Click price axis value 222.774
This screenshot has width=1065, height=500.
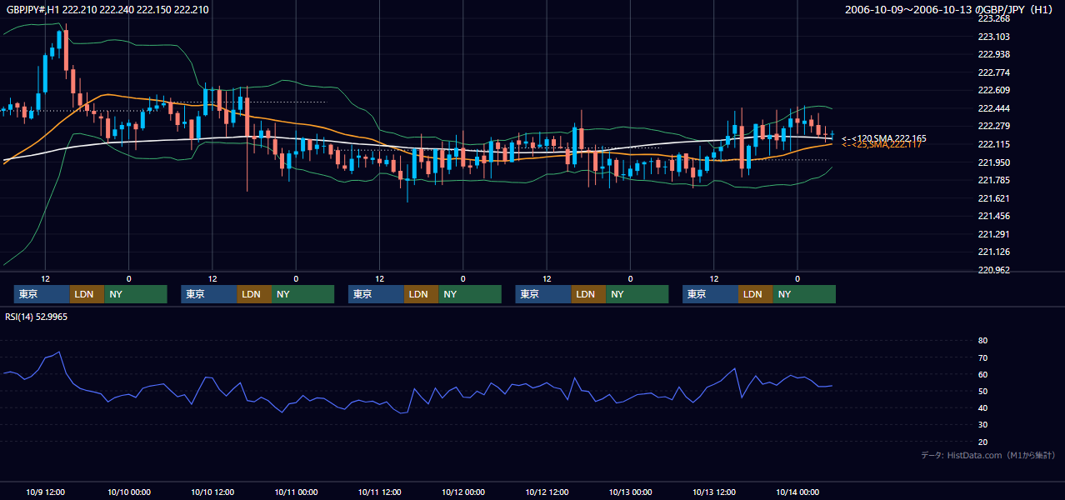point(993,72)
